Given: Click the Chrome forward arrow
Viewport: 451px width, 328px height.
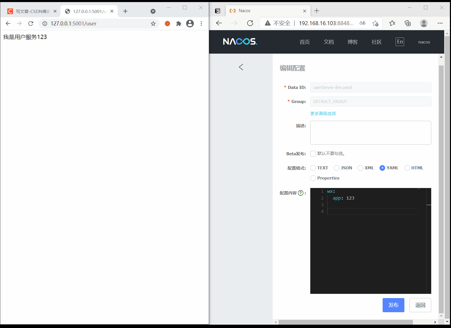Looking at the screenshot, I should tap(19, 23).
